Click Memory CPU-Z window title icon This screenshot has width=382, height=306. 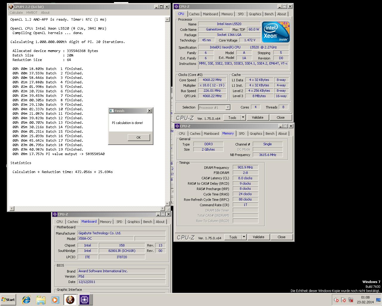(177, 126)
